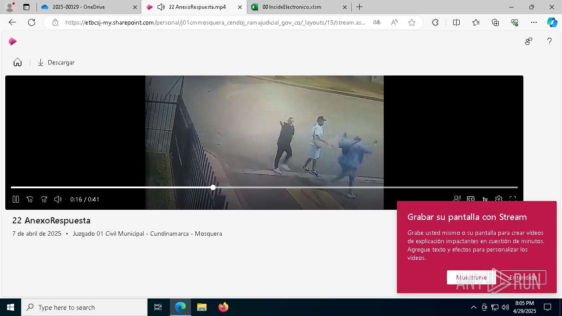The width and height of the screenshot is (562, 316).
Task: Toggle split screen view
Action: [x=456, y=22]
